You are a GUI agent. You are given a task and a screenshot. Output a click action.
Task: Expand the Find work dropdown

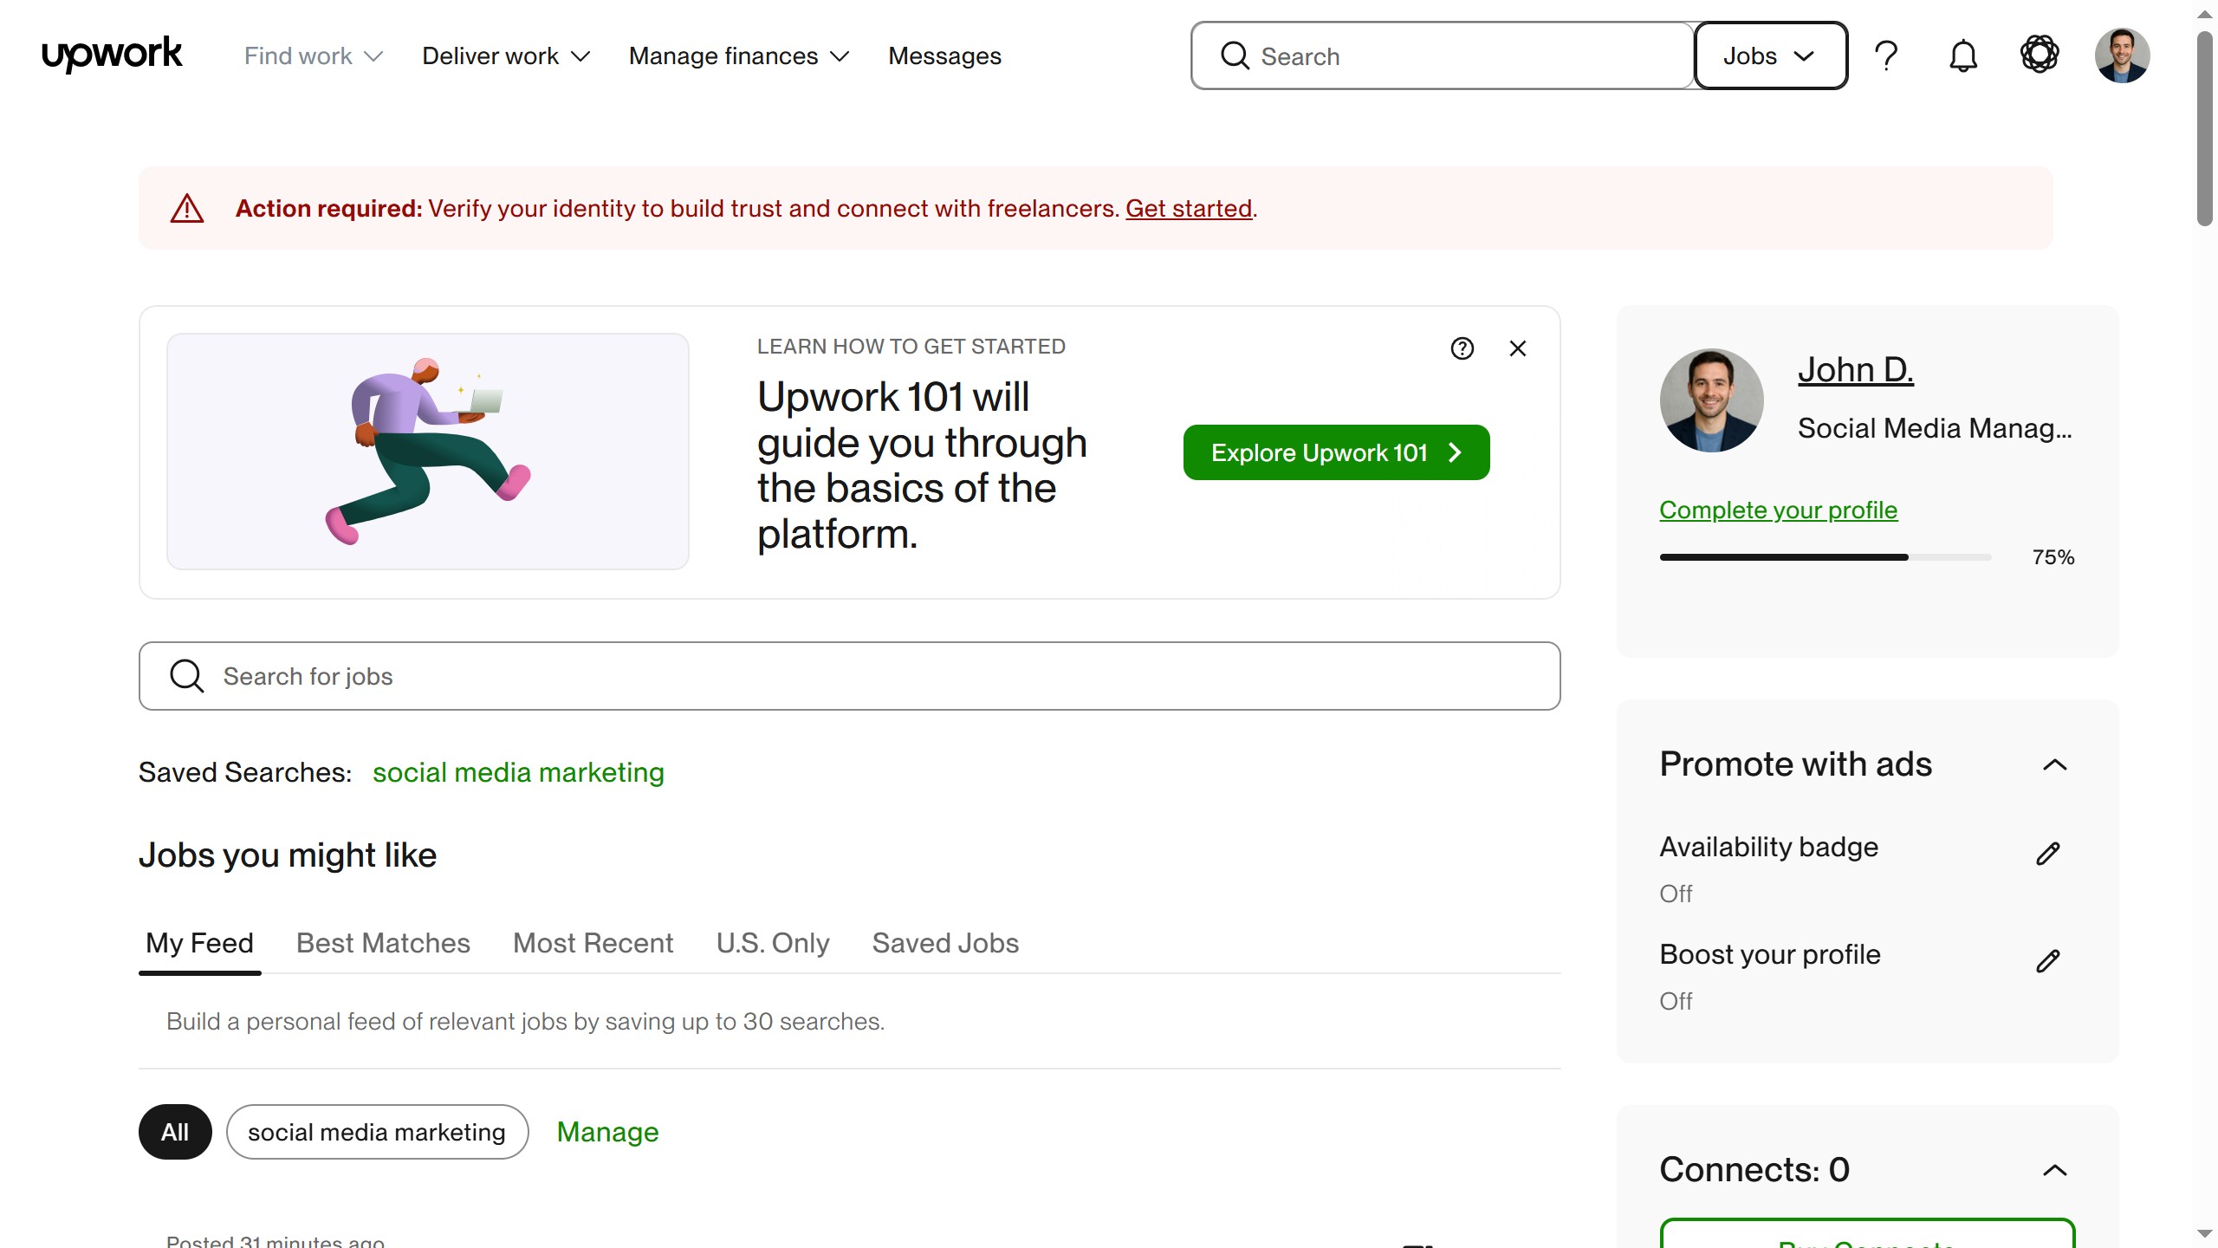tap(312, 55)
